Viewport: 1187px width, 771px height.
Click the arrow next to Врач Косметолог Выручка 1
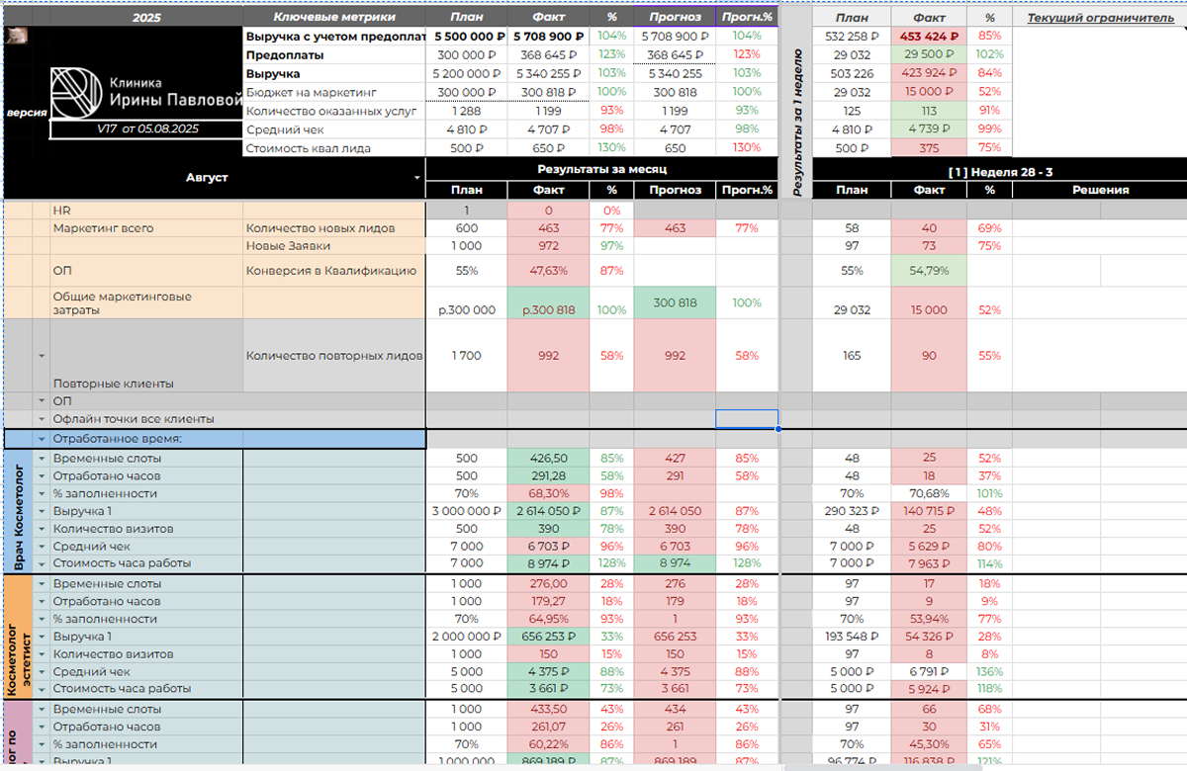pyautogui.click(x=42, y=511)
